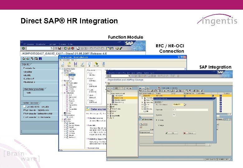Click the Print icon in the Function Module toolbar
This screenshot has width=243, height=168.
78,48
